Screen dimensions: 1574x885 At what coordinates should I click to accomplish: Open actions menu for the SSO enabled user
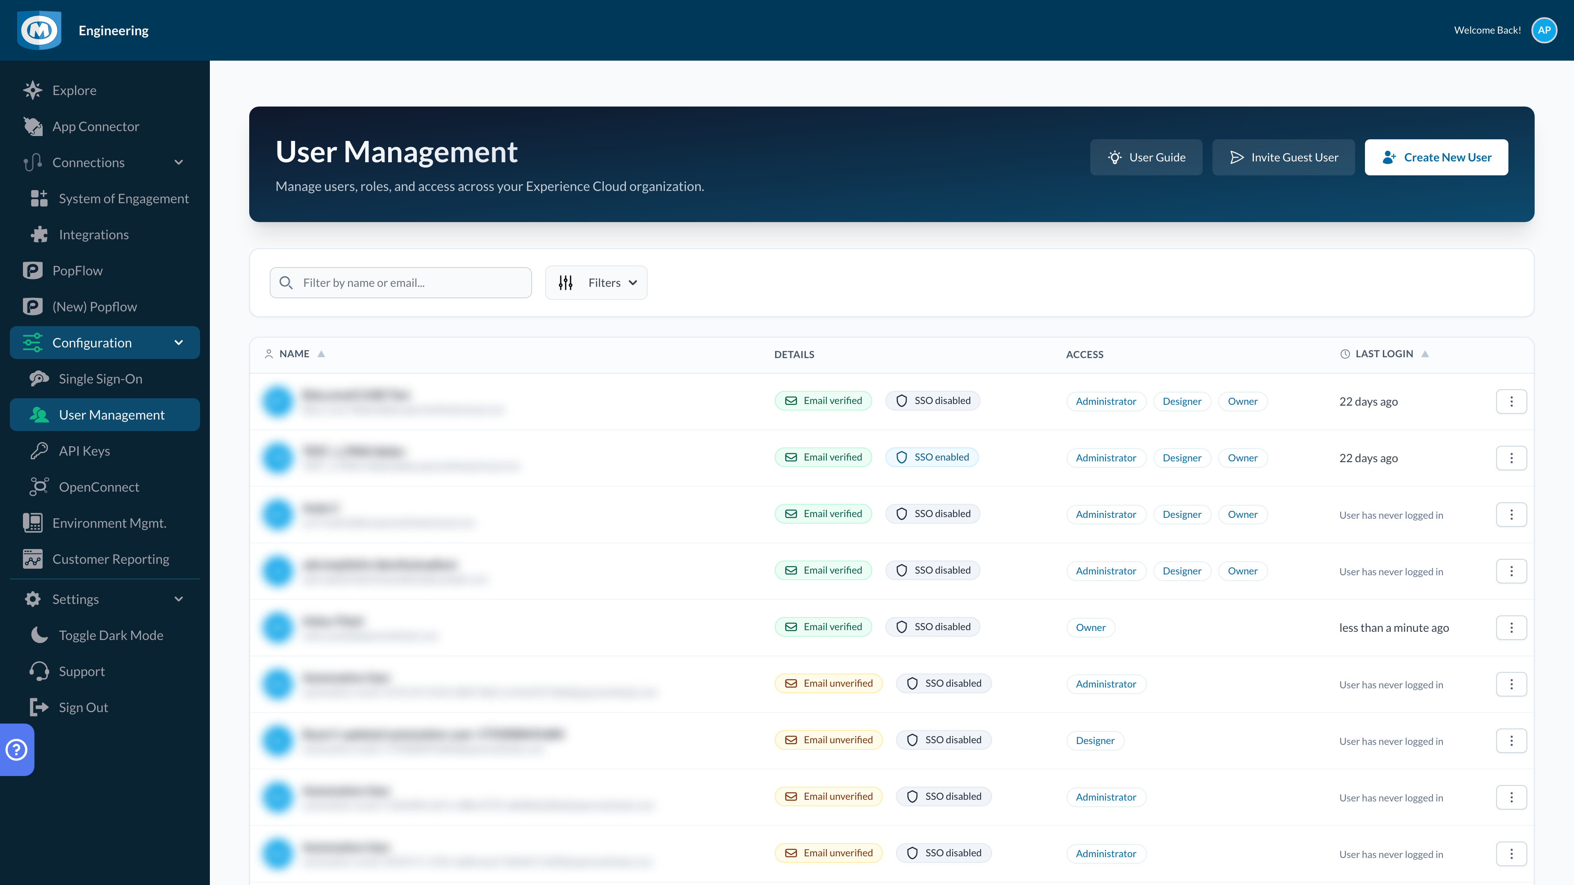pos(1511,458)
